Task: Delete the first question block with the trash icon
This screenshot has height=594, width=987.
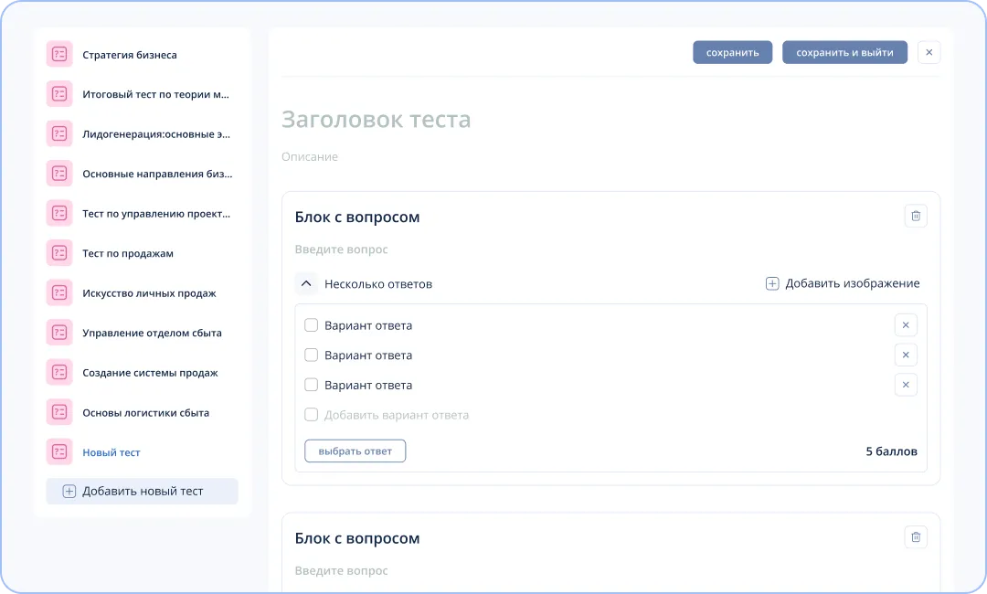Action: coord(916,216)
